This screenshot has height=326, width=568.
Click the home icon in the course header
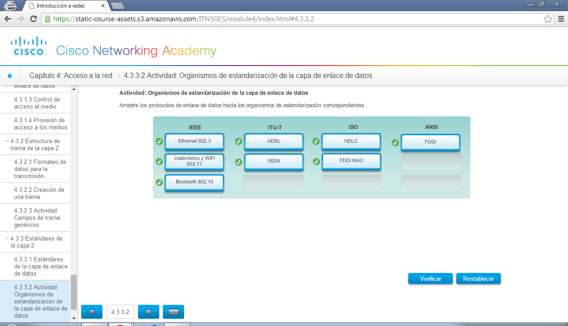click(10, 75)
